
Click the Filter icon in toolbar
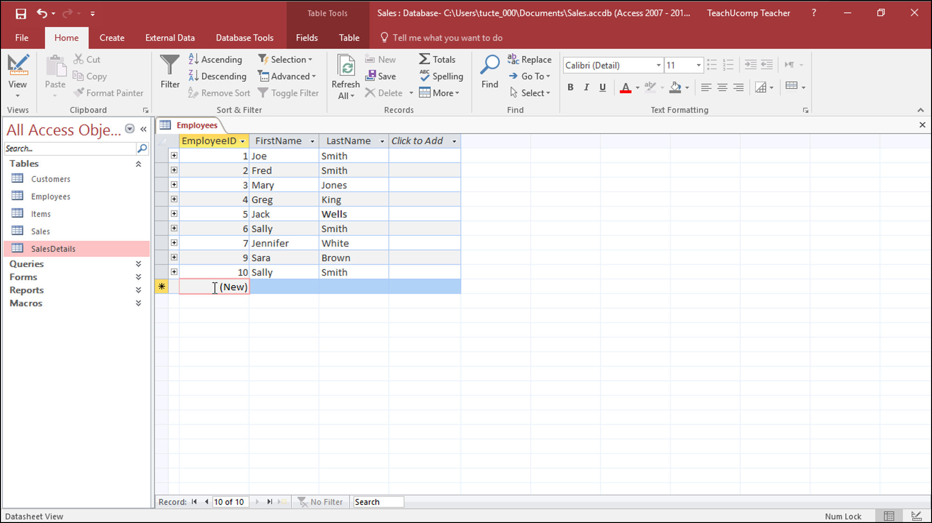(170, 75)
